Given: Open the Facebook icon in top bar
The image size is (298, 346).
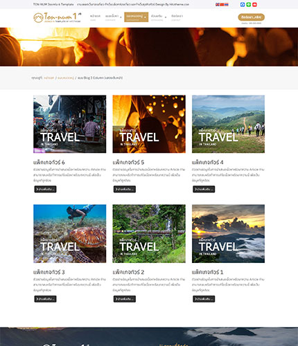Looking at the screenshot, I should coord(243,5).
